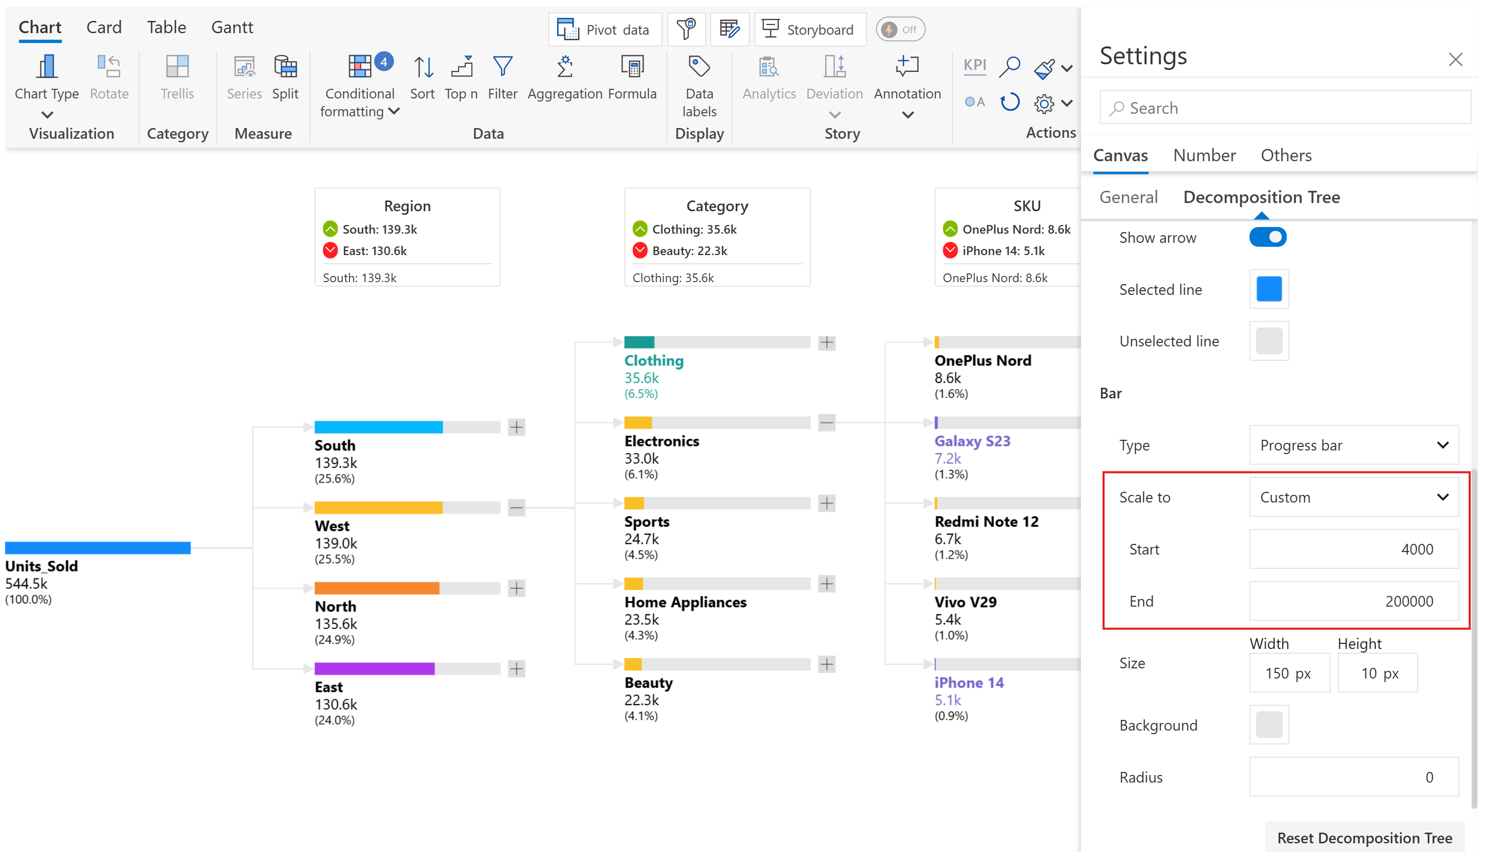Viewport: 1487px width, 852px height.
Task: Click the Data labels tag icon
Action: pos(699,68)
